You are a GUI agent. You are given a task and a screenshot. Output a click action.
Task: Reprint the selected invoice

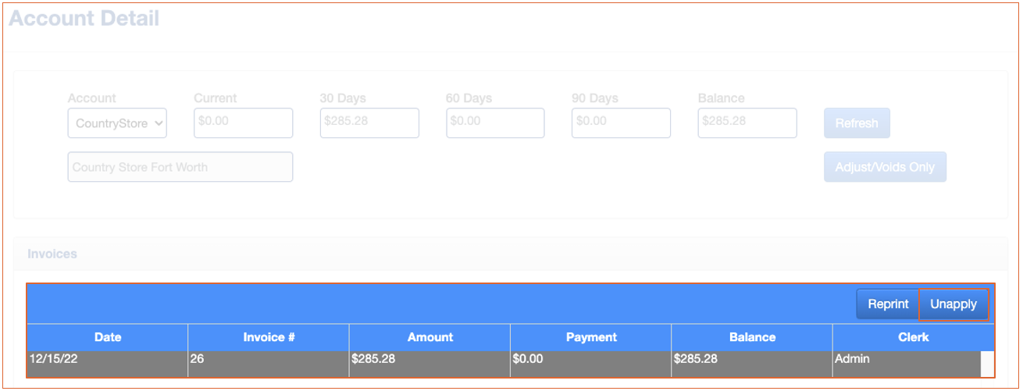click(x=888, y=304)
